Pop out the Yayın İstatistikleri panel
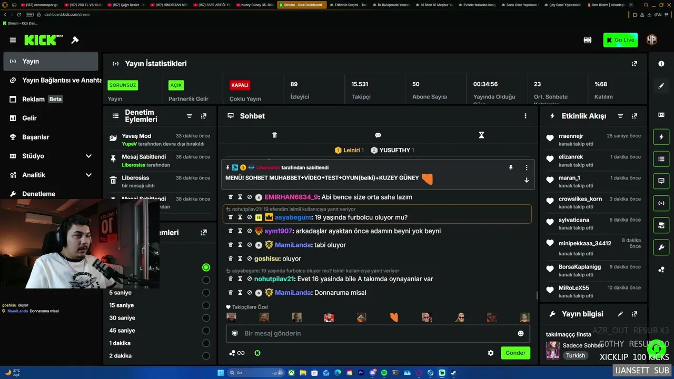674x379 pixels. [x=635, y=64]
